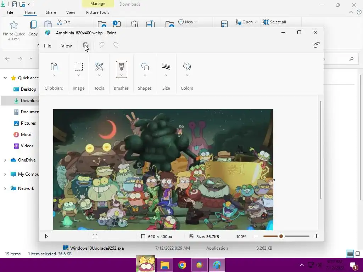Select the Brushes tool icon
363x272 pixels.
coord(121,66)
